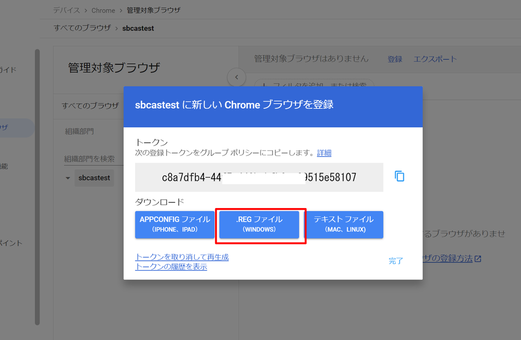
Task: Download the APPCONFIG file for iPhone, iPad
Action: click(x=175, y=224)
